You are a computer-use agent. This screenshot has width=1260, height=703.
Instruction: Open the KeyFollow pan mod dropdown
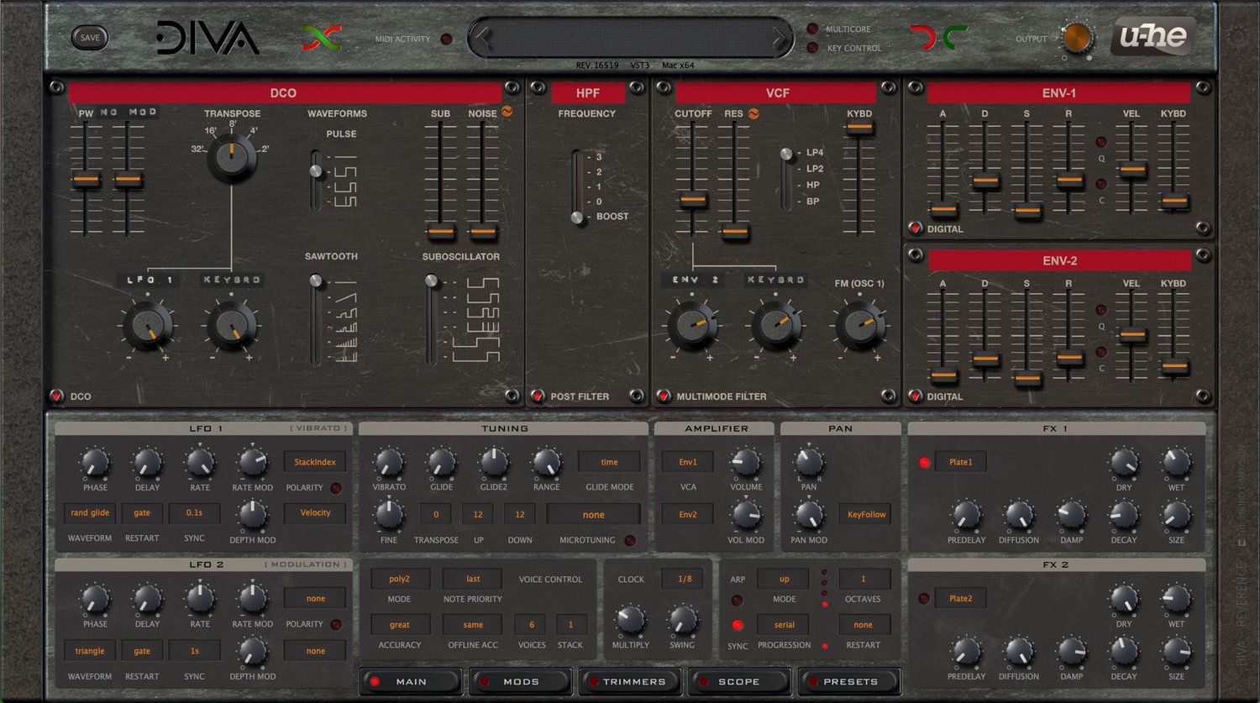[866, 514]
